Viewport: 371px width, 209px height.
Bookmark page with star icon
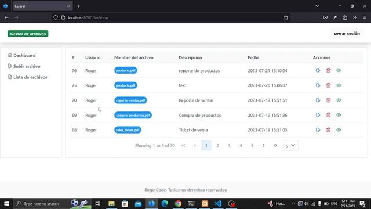tap(286, 17)
